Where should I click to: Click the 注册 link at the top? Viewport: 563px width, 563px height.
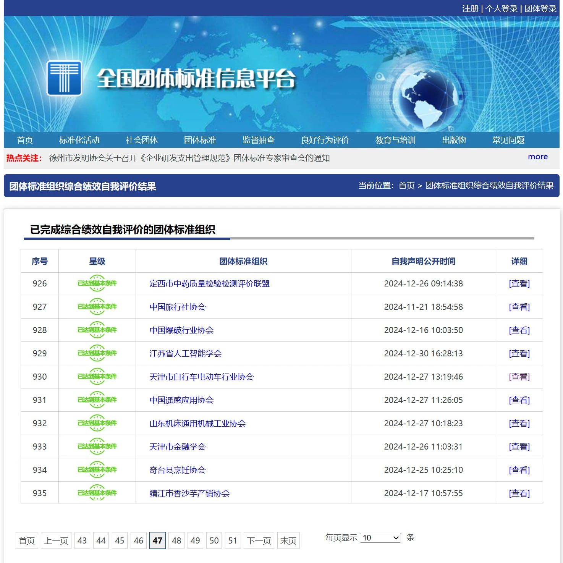[x=470, y=8]
